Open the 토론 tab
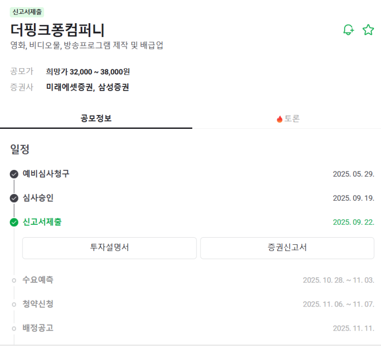381x346 pixels. pos(288,119)
